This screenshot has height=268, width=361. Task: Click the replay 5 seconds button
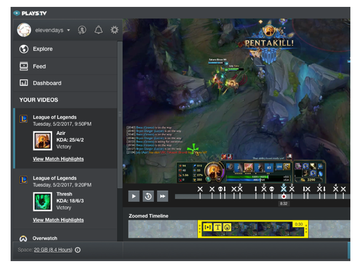(148, 196)
